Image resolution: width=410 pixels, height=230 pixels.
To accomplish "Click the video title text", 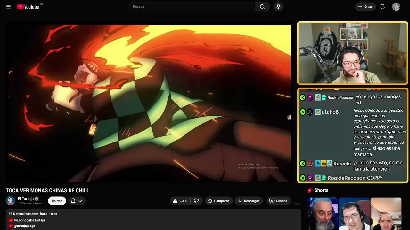I will (x=47, y=191).
